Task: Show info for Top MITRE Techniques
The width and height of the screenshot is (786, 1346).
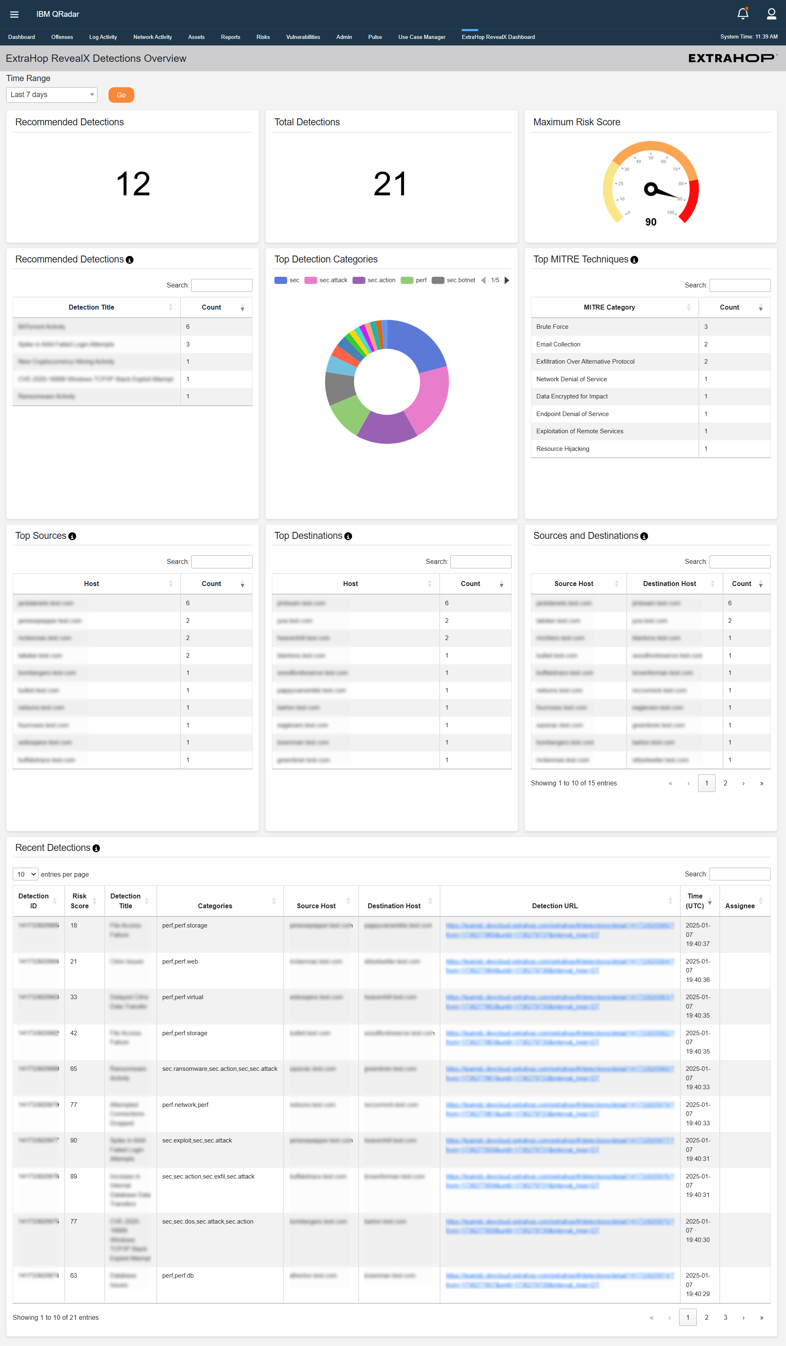Action: pyautogui.click(x=634, y=260)
